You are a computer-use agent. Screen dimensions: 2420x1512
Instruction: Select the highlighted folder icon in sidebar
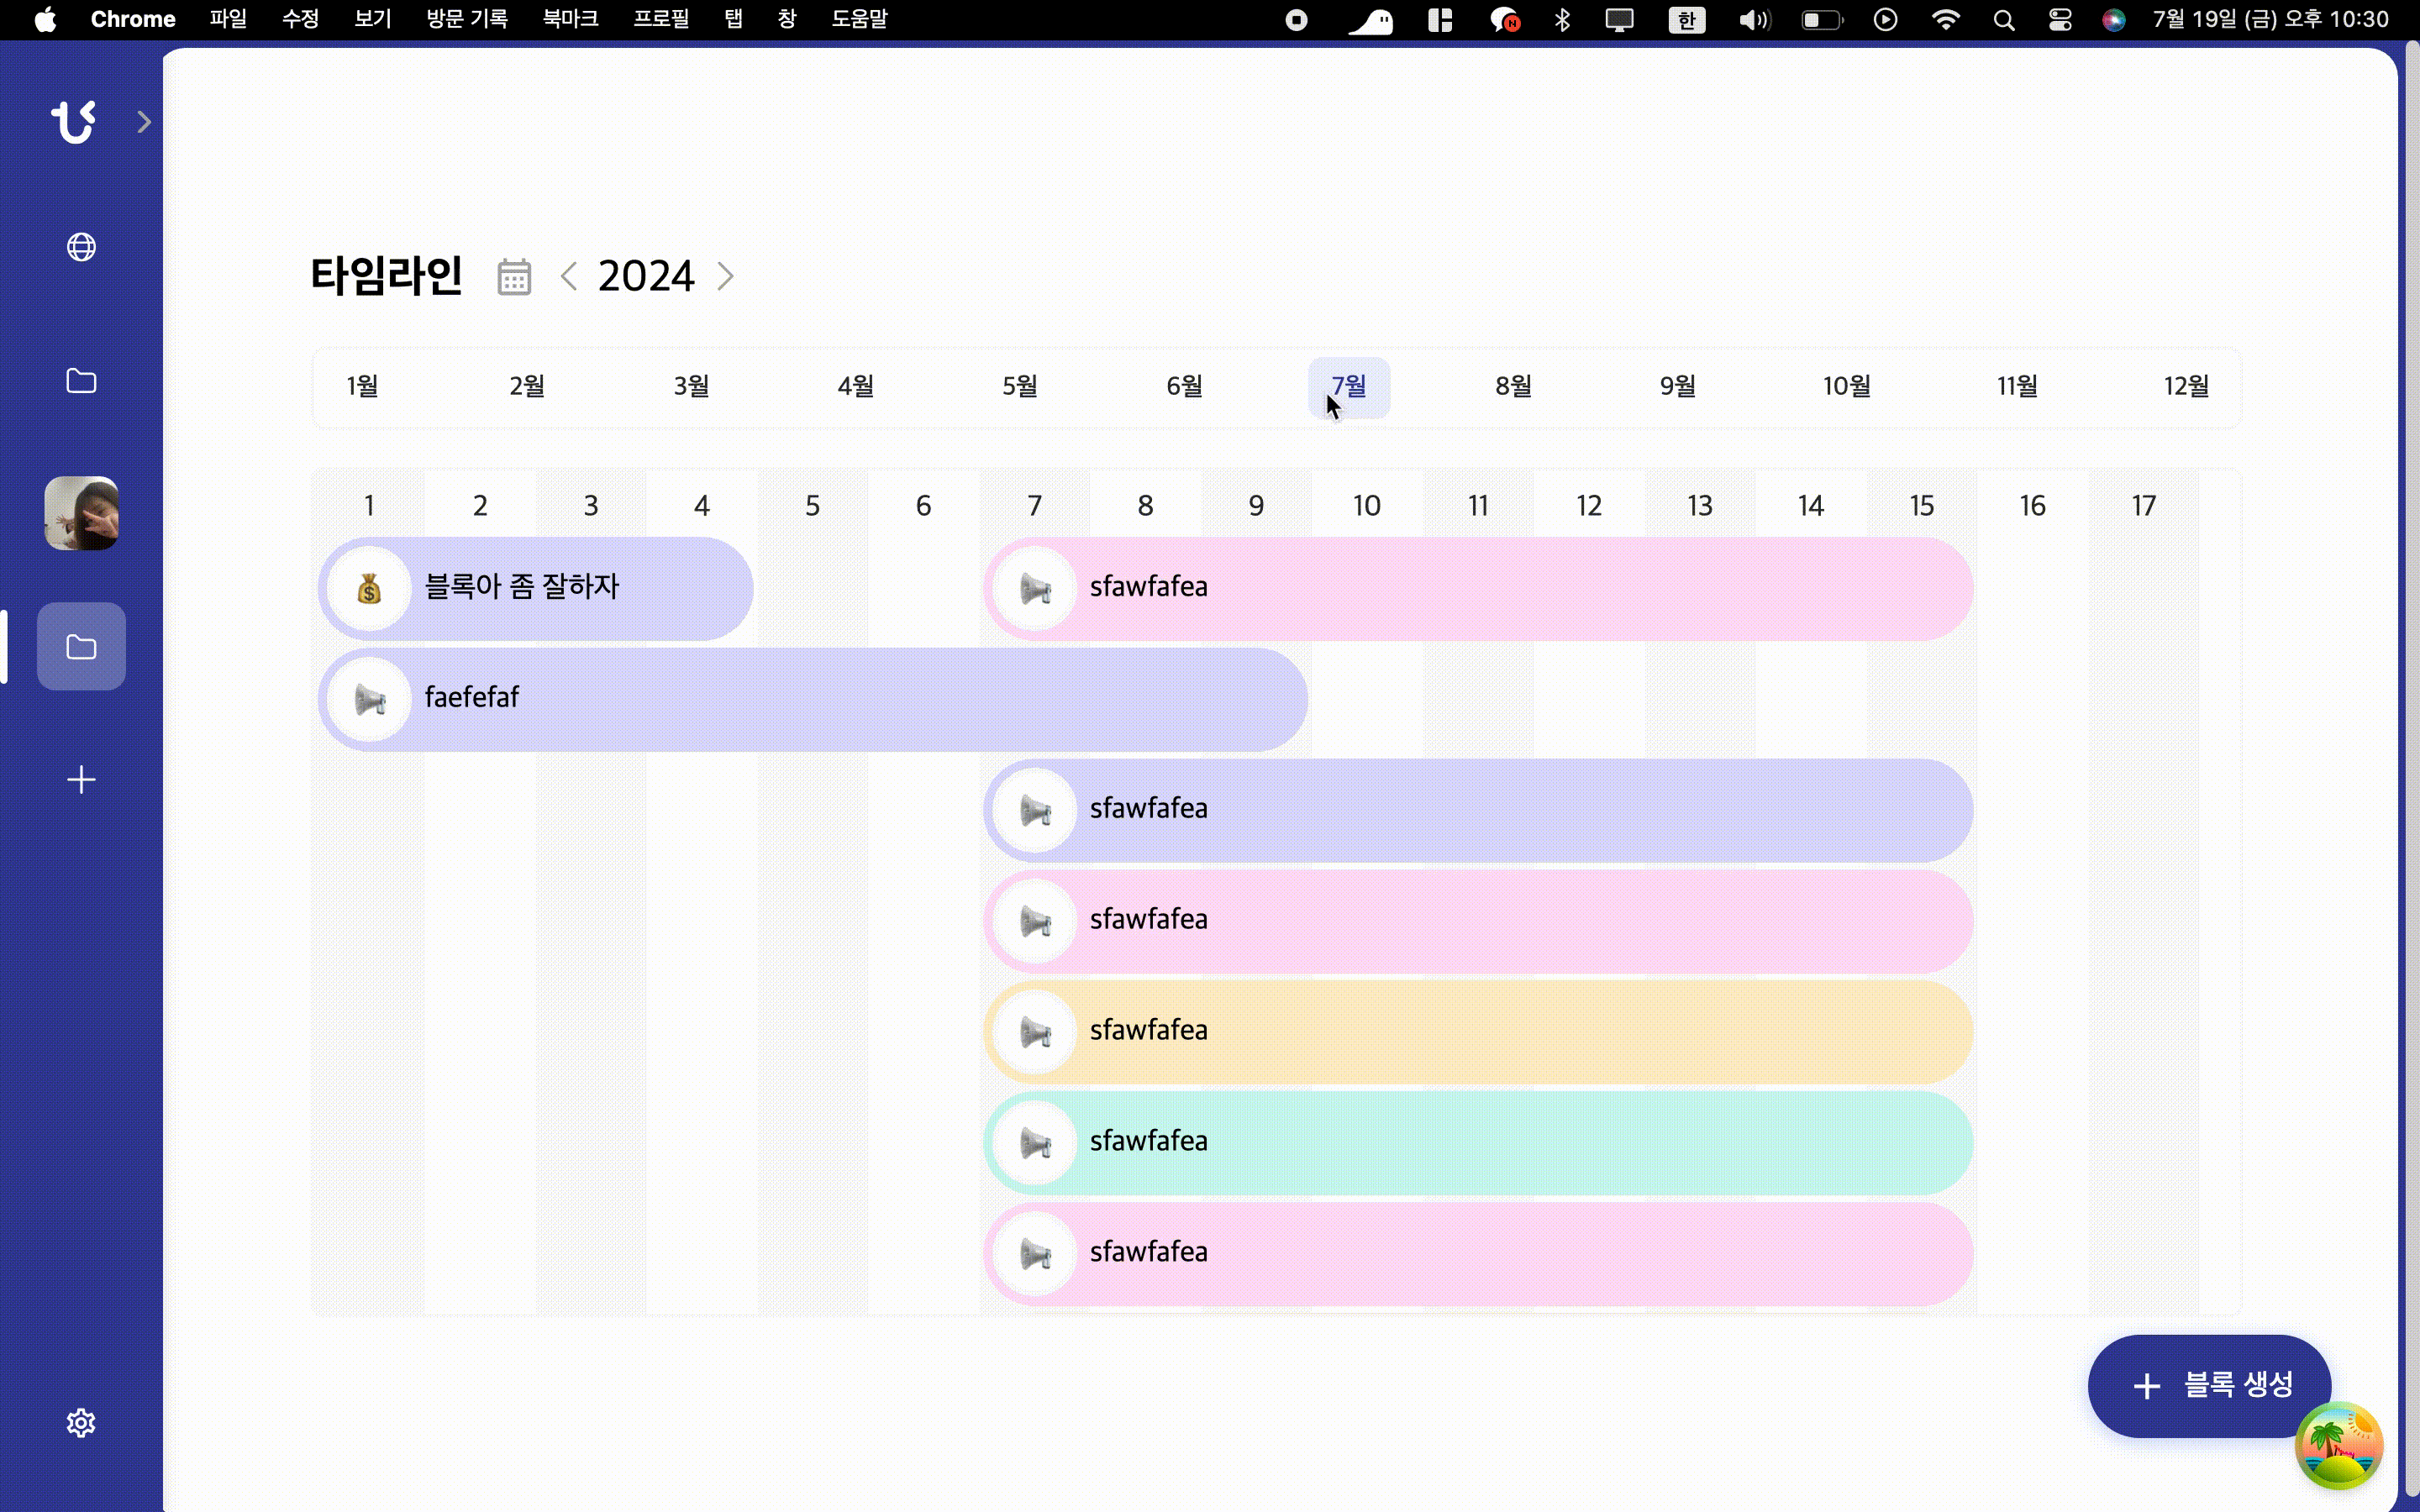tap(81, 647)
